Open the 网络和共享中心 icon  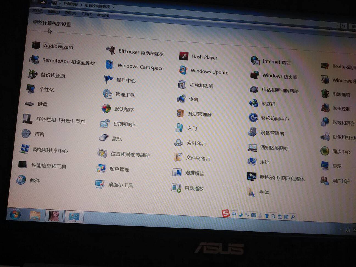[x=24, y=149]
